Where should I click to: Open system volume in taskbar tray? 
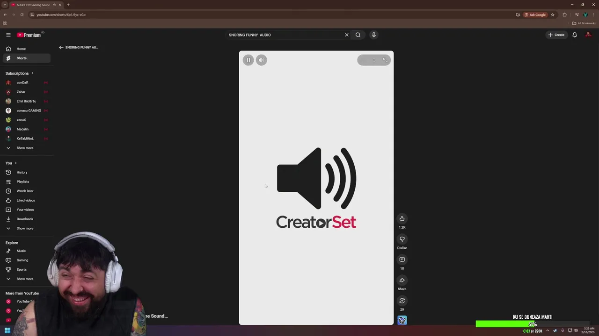576,331
